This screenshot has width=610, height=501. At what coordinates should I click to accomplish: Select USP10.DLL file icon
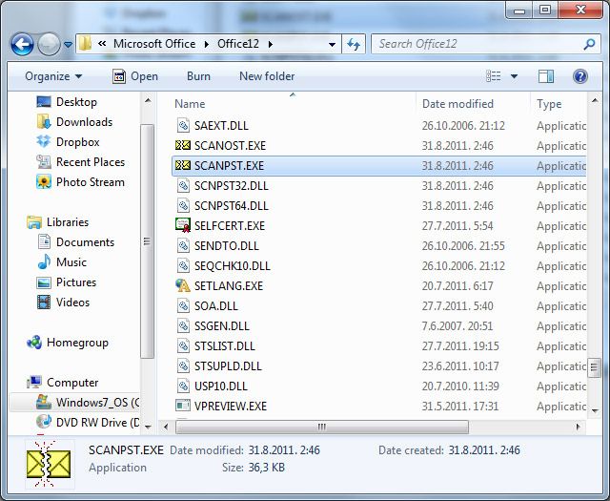(183, 386)
